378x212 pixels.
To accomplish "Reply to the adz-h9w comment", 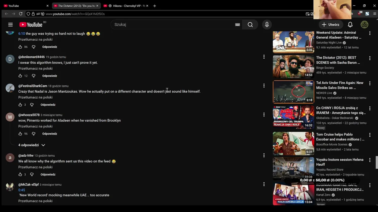I will pyautogui.click(x=48, y=175).
